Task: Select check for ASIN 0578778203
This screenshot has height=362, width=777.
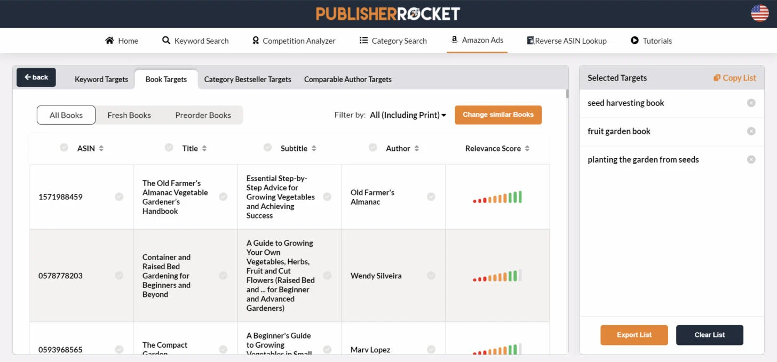Action: [x=119, y=276]
